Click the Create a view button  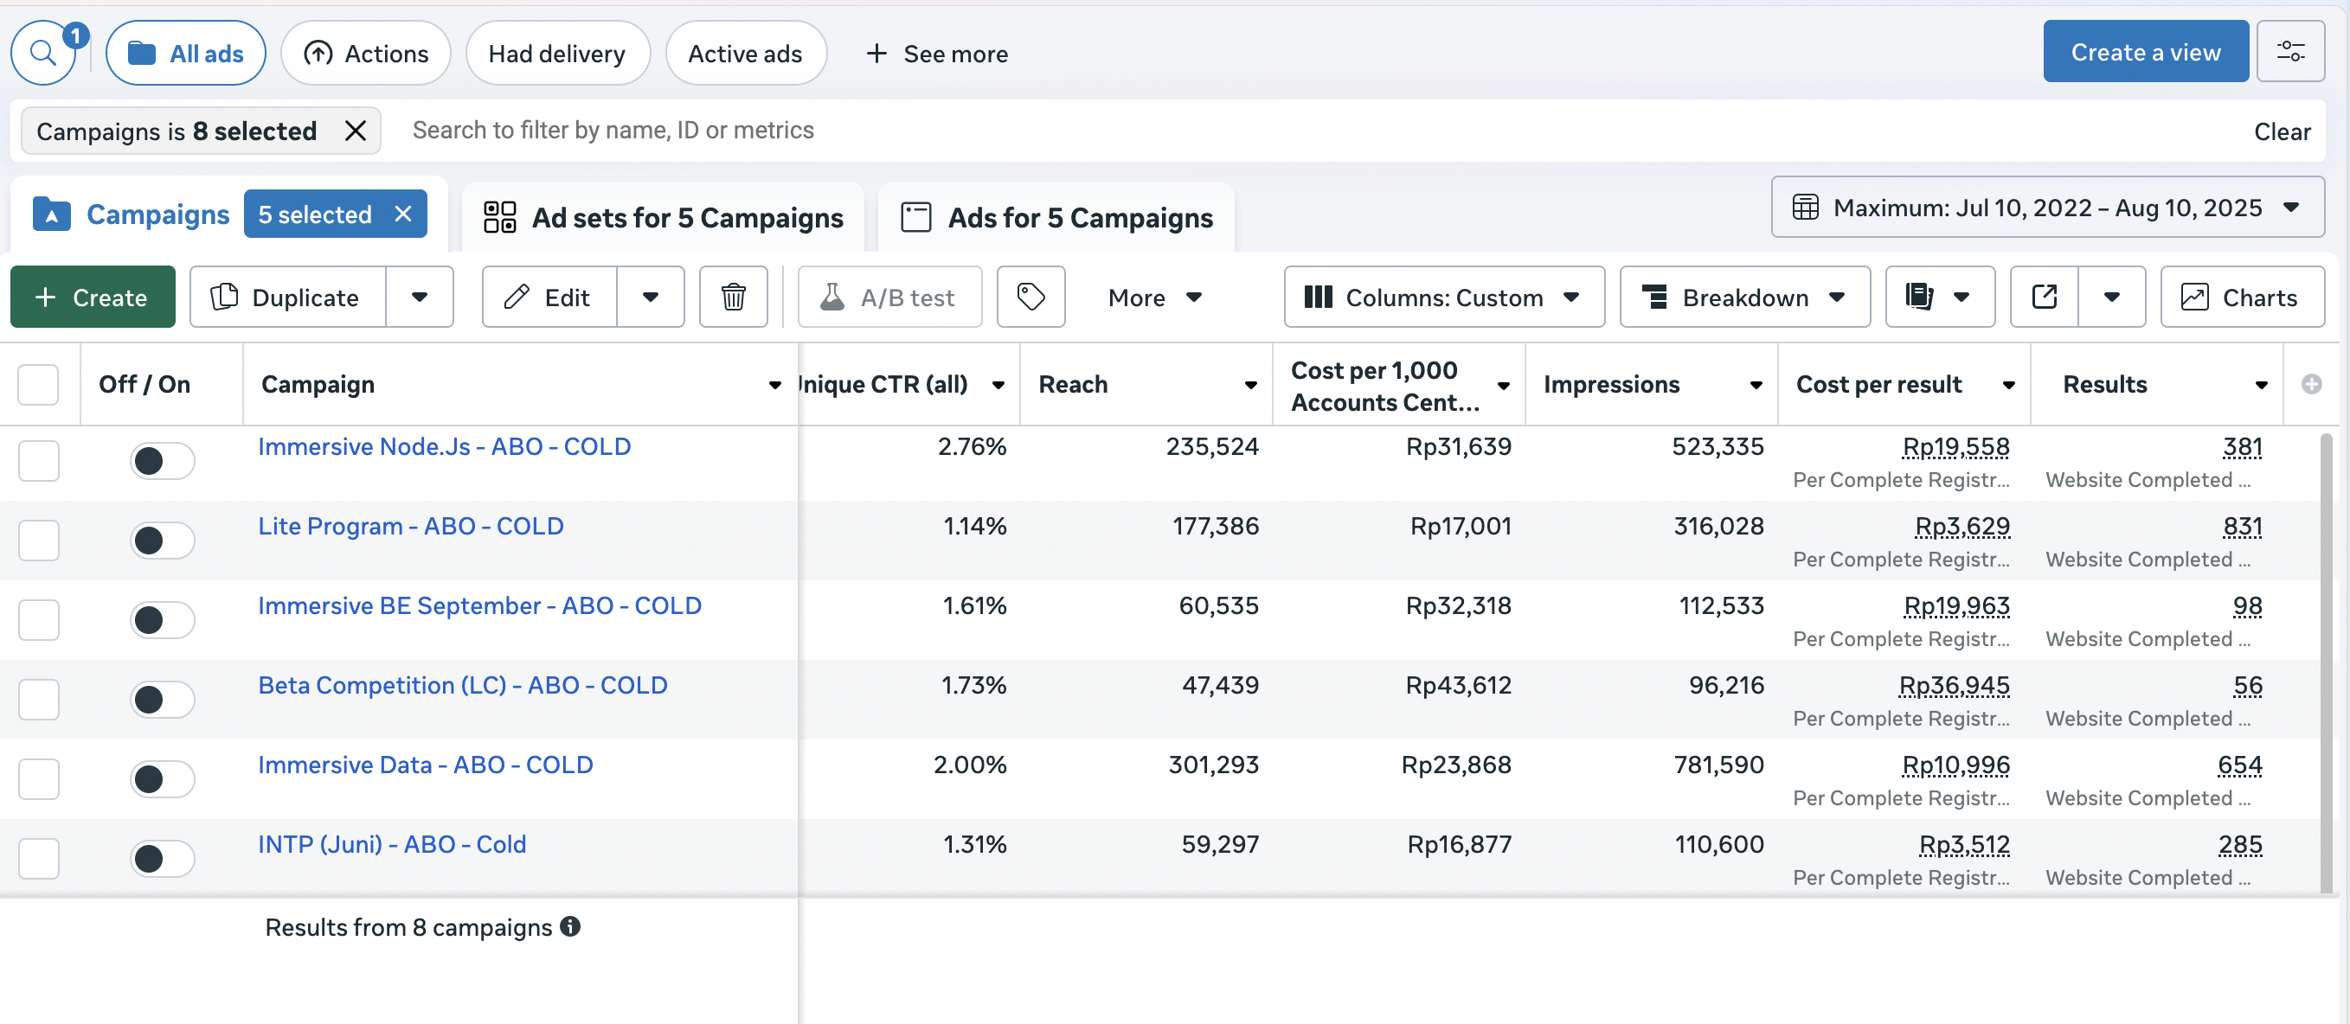click(x=2145, y=52)
